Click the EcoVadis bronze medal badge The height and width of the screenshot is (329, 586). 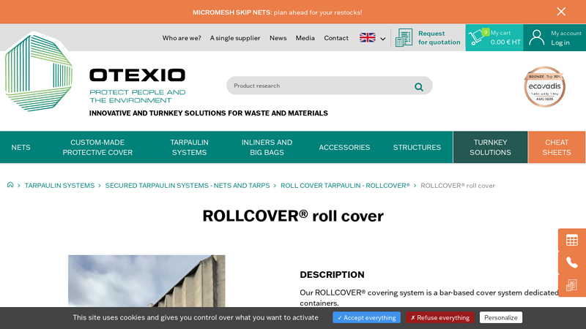tap(544, 87)
